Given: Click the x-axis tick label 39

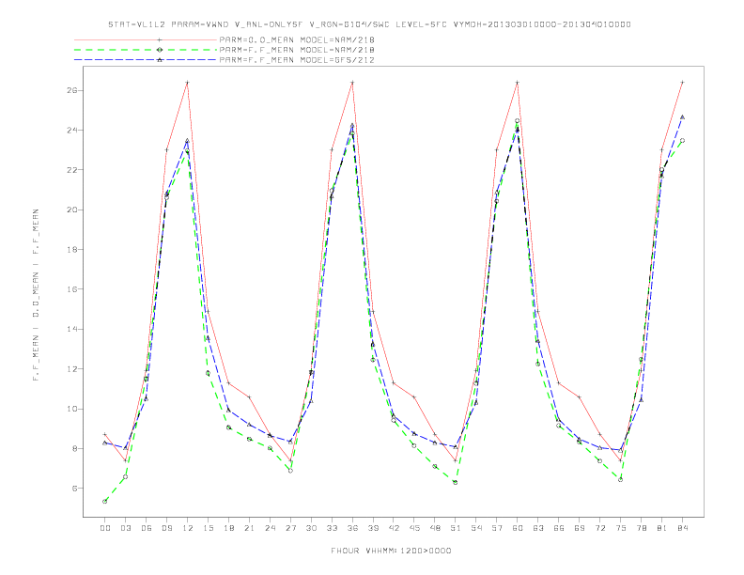Looking at the screenshot, I should click(x=373, y=528).
